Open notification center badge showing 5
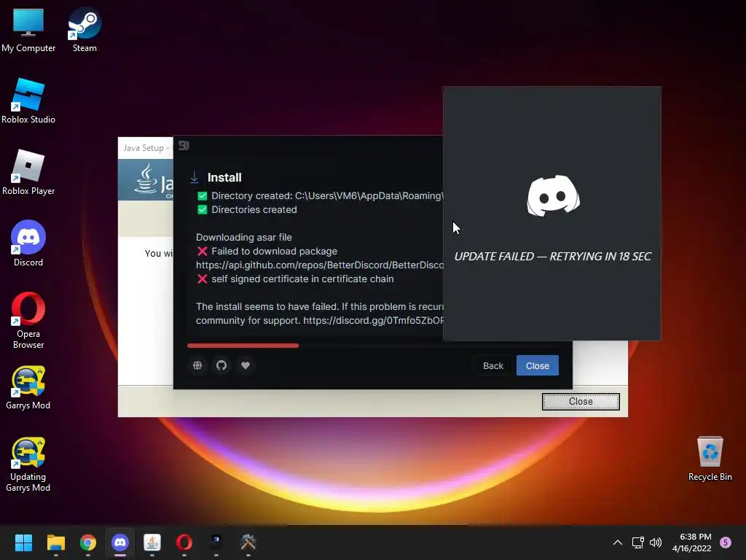 click(726, 542)
